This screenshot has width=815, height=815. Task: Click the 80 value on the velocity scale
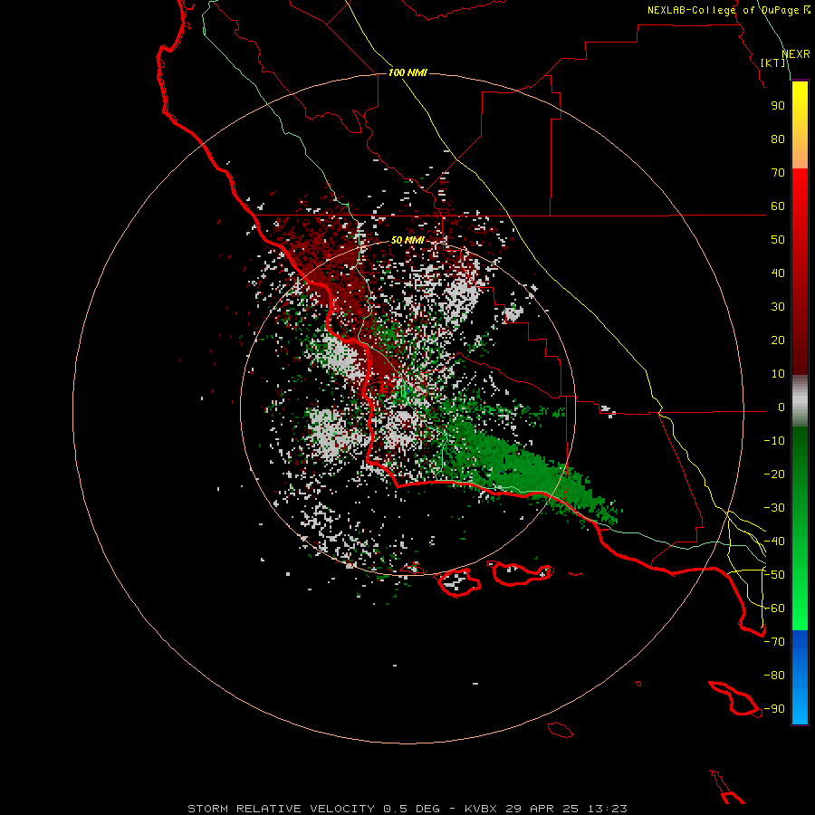point(778,139)
